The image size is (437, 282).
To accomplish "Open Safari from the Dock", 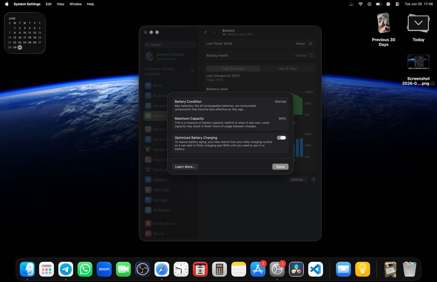I will point(162,269).
